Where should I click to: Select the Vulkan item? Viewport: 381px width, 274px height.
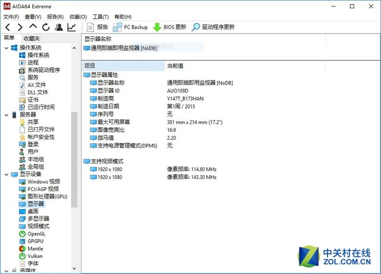point(31,256)
